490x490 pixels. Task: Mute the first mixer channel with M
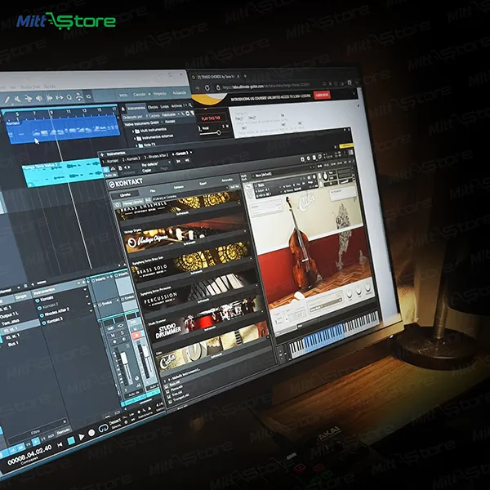pyautogui.click(x=113, y=336)
